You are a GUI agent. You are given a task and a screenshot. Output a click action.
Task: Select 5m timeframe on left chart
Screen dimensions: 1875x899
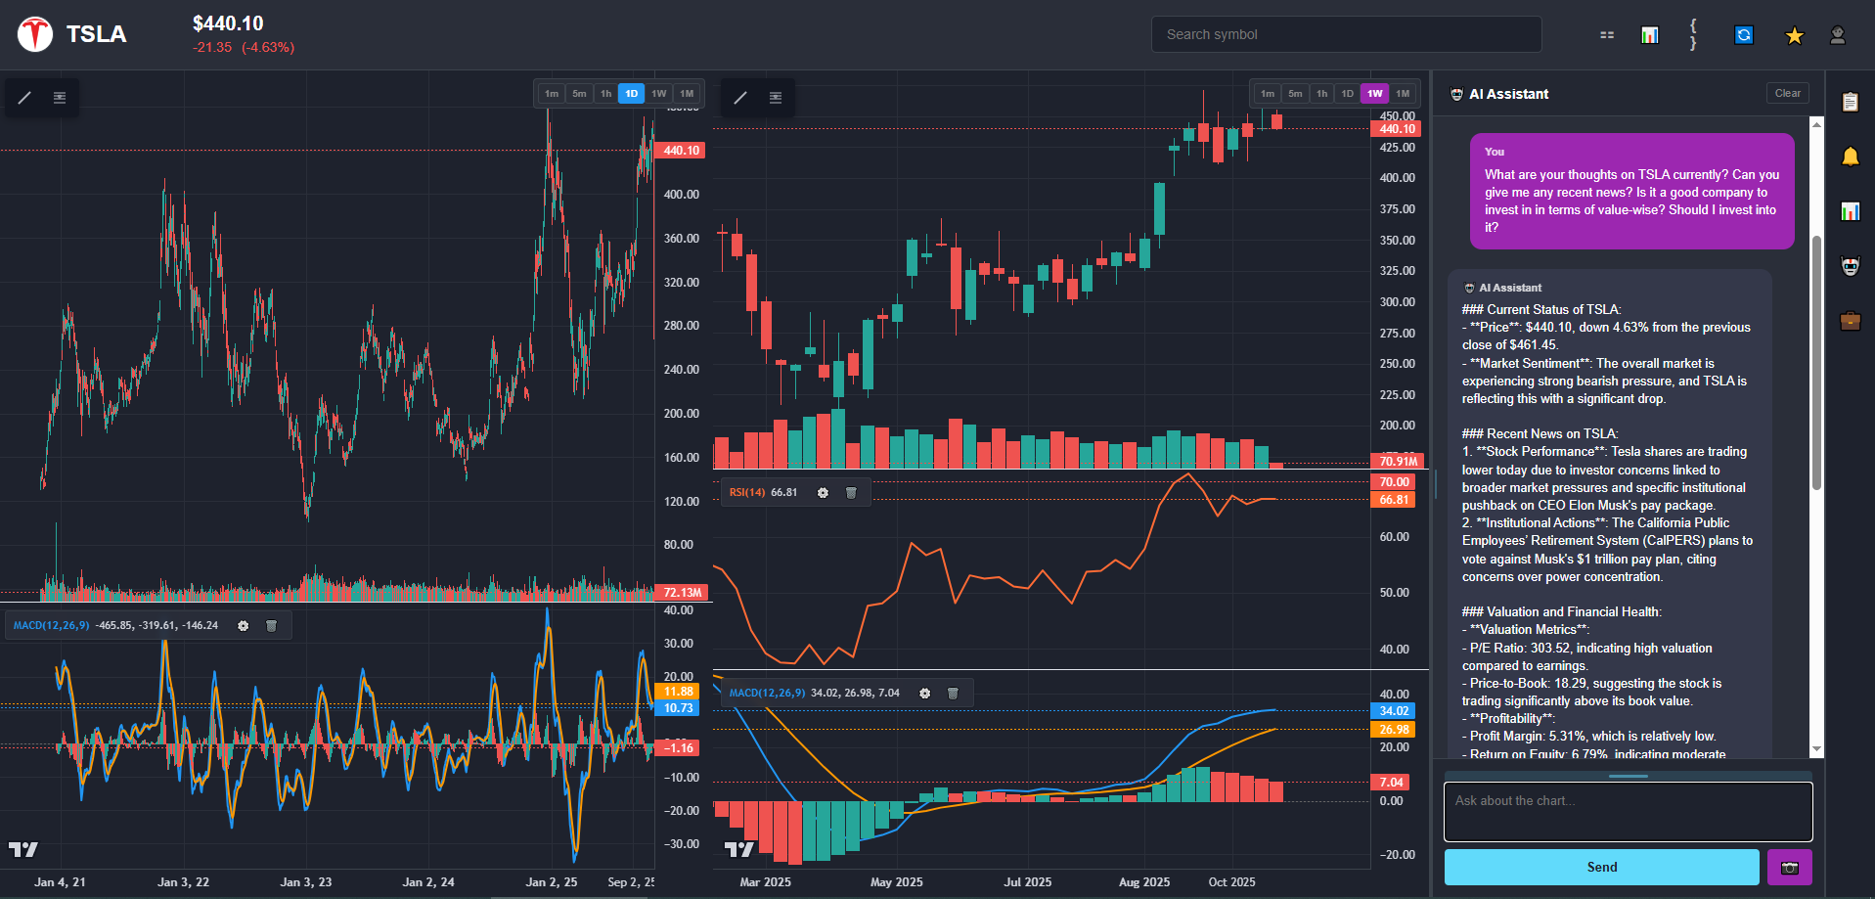point(579,94)
